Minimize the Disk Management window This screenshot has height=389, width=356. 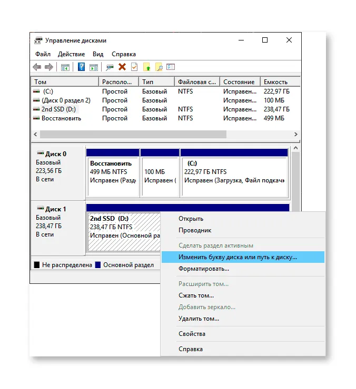pyautogui.click(x=241, y=40)
